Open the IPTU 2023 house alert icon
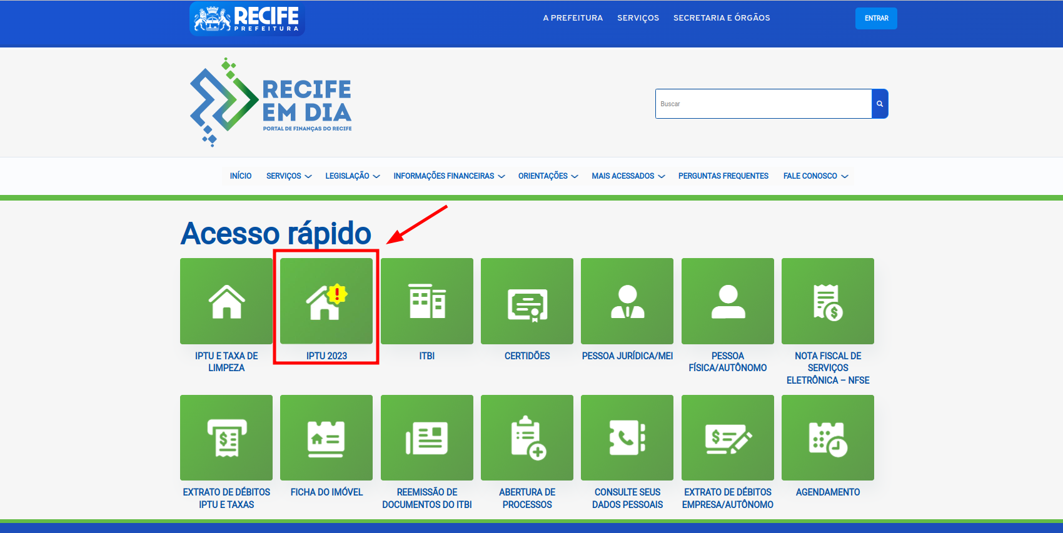Screen dimensions: 1063x533 click(x=326, y=301)
